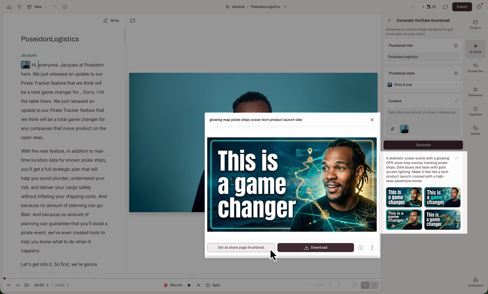The width and height of the screenshot is (488, 294).
Task: Play the video with the play button
Action: [189, 285]
